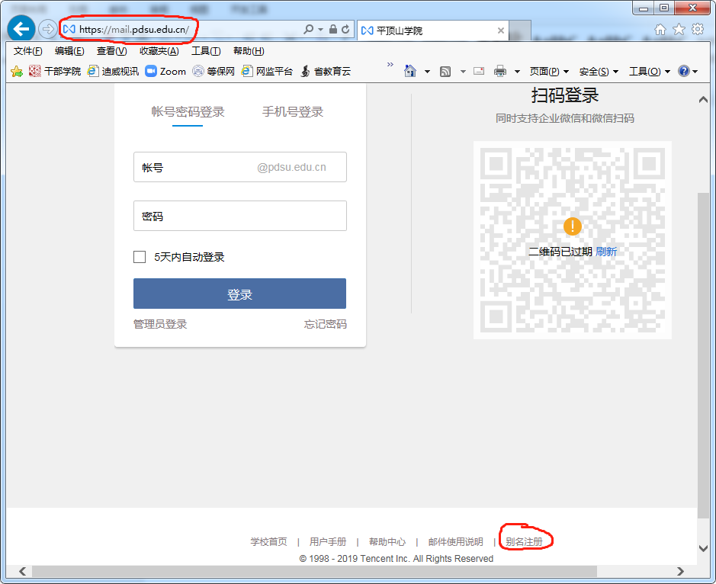Open the 帮助(H) menu

[249, 51]
